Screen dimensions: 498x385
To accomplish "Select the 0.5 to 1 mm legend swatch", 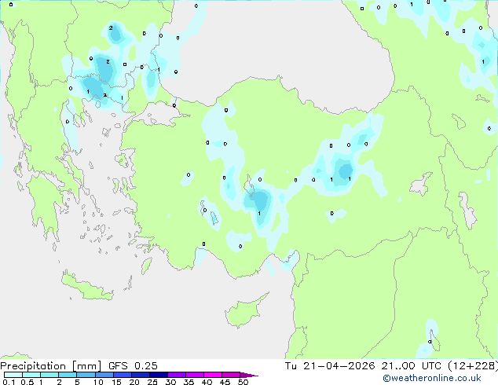I will pos(31,375).
